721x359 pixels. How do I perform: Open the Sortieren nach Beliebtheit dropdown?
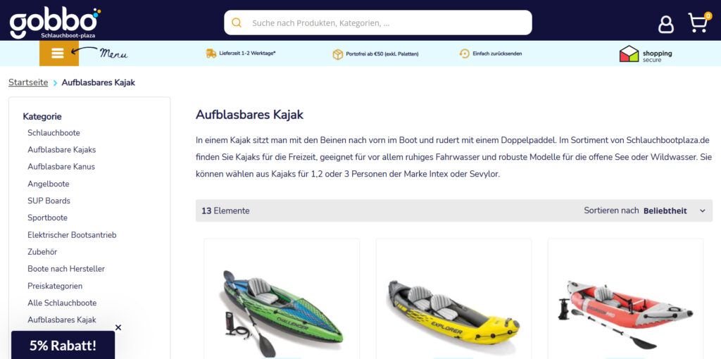tap(645, 210)
